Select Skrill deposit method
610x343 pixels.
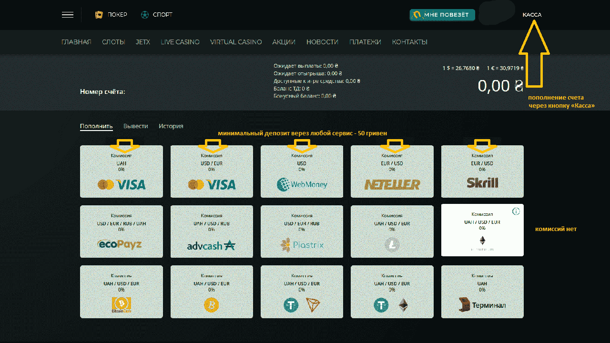click(x=482, y=171)
